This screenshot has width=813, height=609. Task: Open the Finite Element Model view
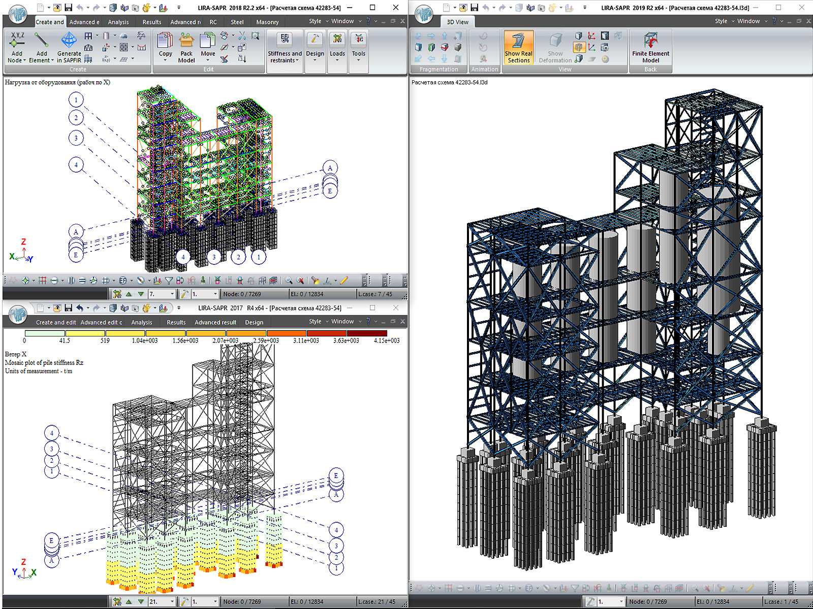click(650, 48)
